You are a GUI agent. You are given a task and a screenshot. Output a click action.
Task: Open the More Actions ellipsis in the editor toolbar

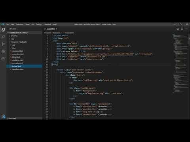186,29
